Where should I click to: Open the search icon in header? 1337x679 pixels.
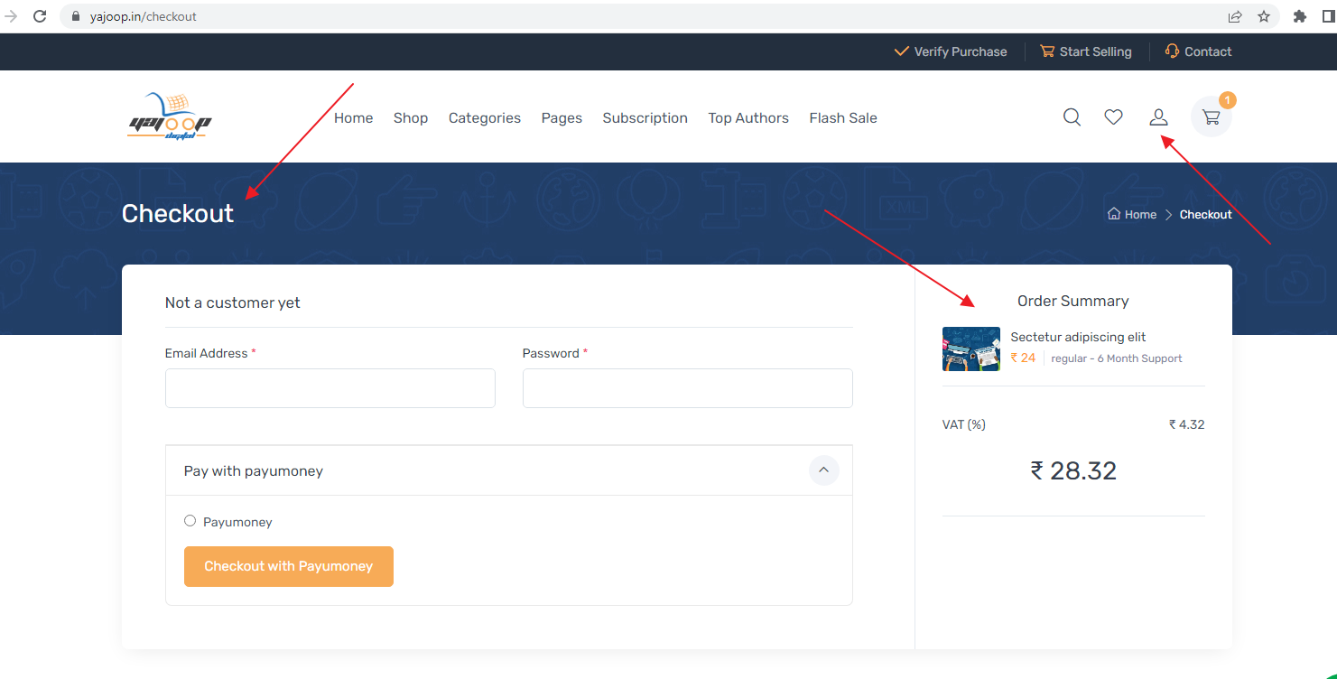click(1072, 117)
